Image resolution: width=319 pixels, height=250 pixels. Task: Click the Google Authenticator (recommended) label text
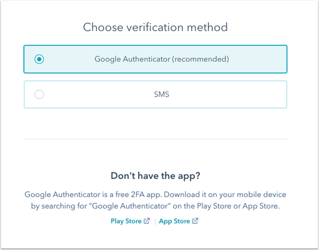(x=162, y=59)
